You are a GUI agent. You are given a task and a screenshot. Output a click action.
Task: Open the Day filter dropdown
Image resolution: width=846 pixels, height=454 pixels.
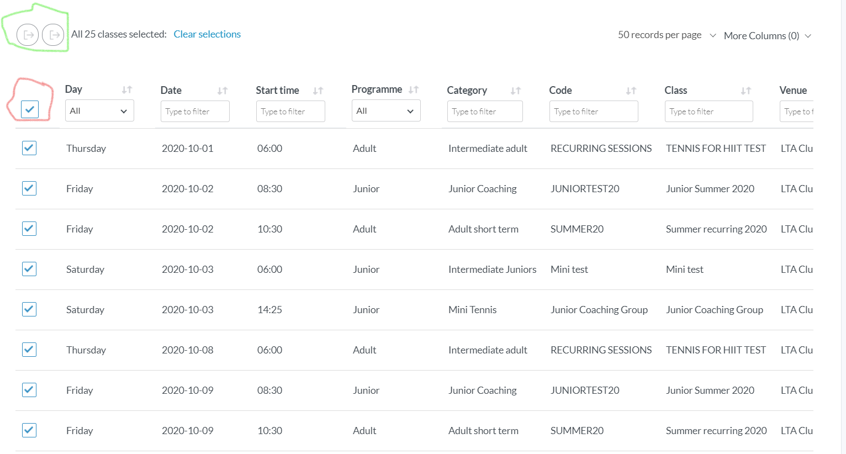tap(99, 111)
